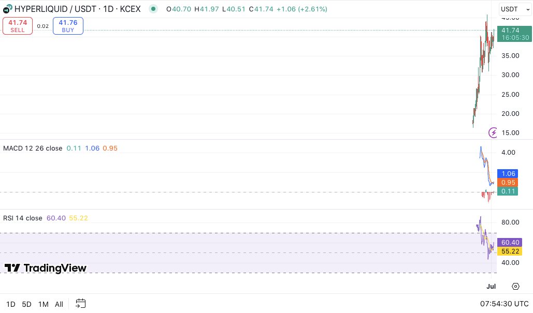Click 0.95 in the MACD legend

pos(110,148)
